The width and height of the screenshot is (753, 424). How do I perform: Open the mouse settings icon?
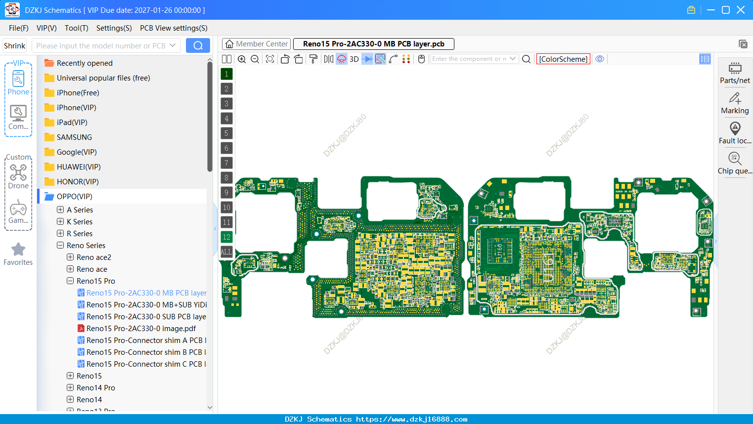pyautogui.click(x=421, y=59)
